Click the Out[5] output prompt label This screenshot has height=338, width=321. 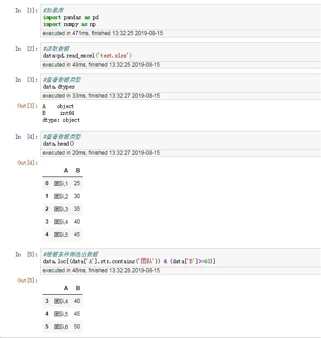27,280
